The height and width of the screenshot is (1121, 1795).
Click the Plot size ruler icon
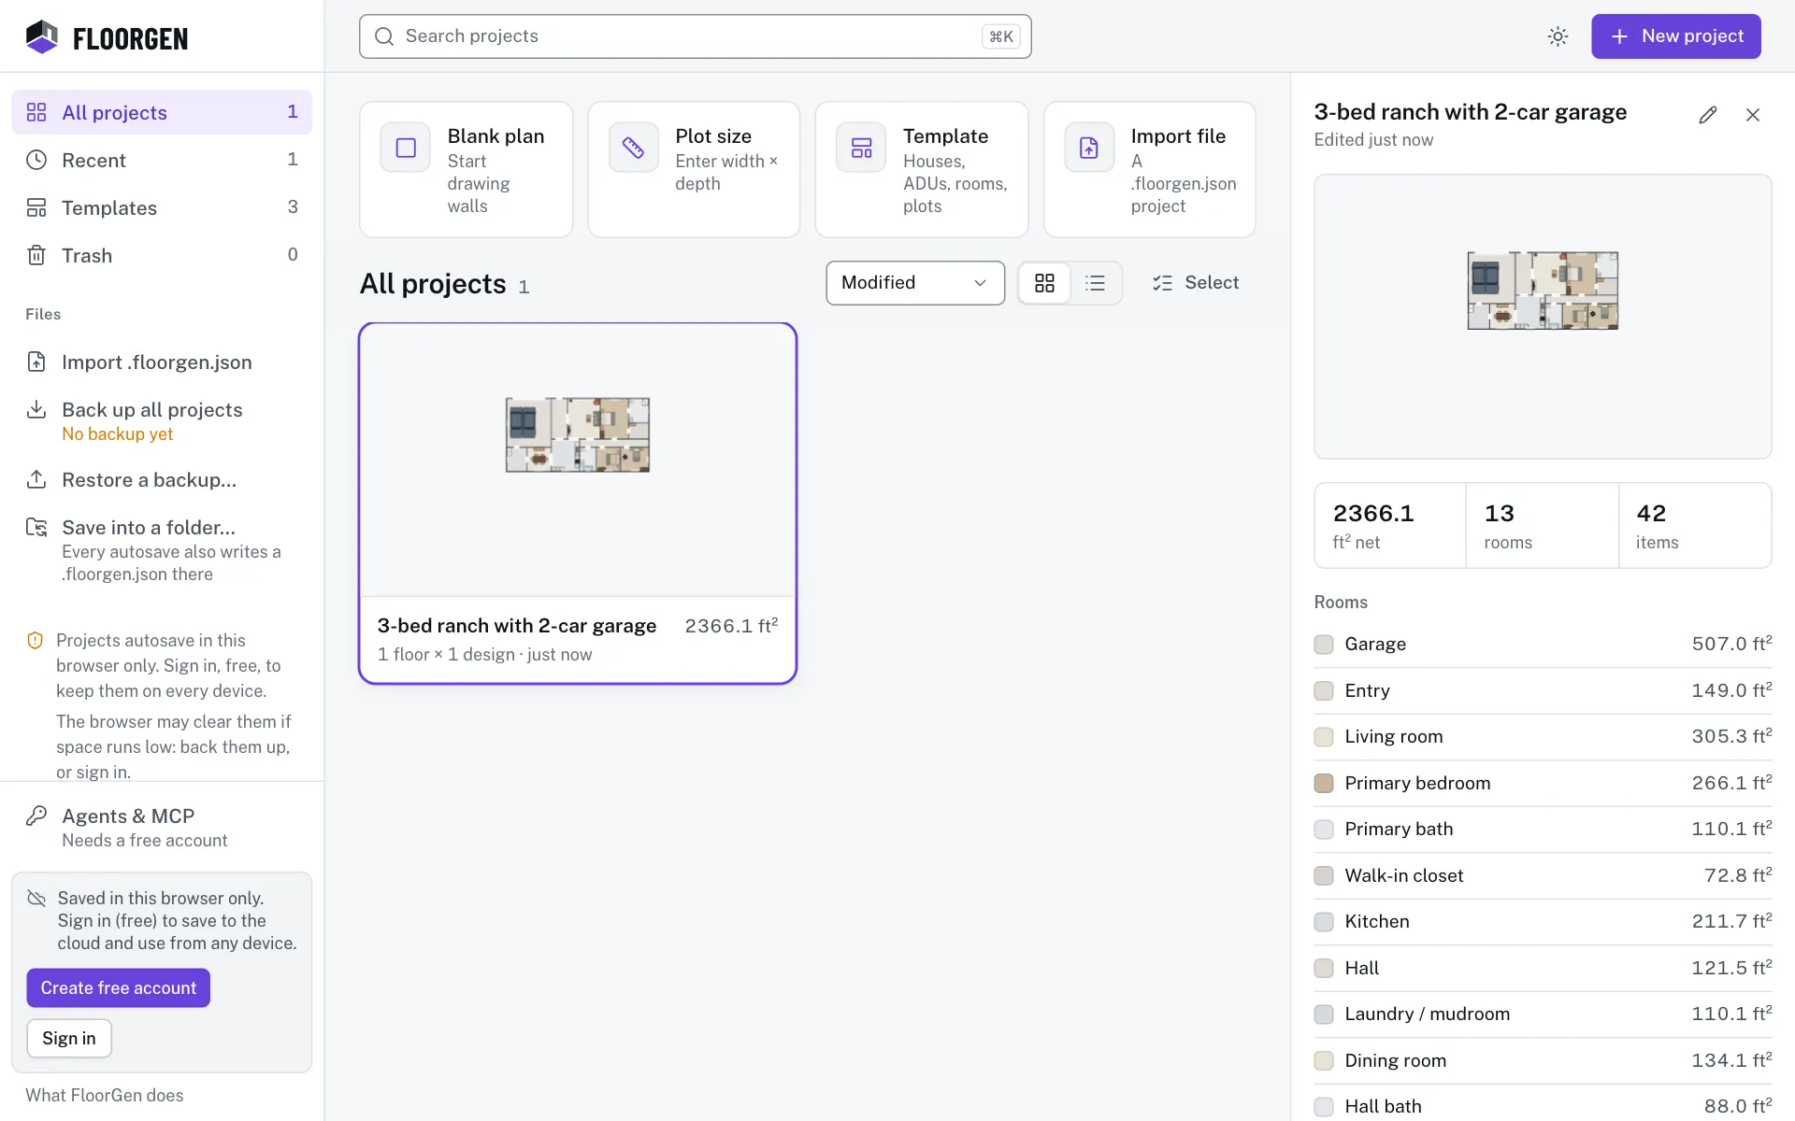pyautogui.click(x=634, y=148)
